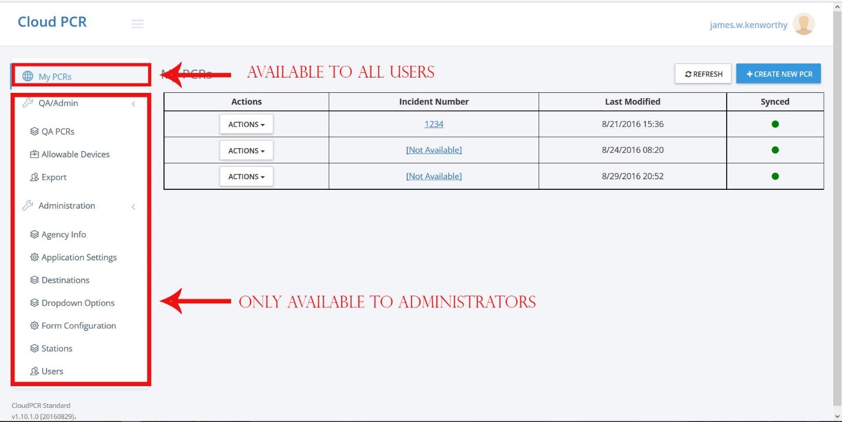Viewport: 842px width, 422px height.
Task: Click the gear icon beside Application Settings
Action: tap(34, 257)
